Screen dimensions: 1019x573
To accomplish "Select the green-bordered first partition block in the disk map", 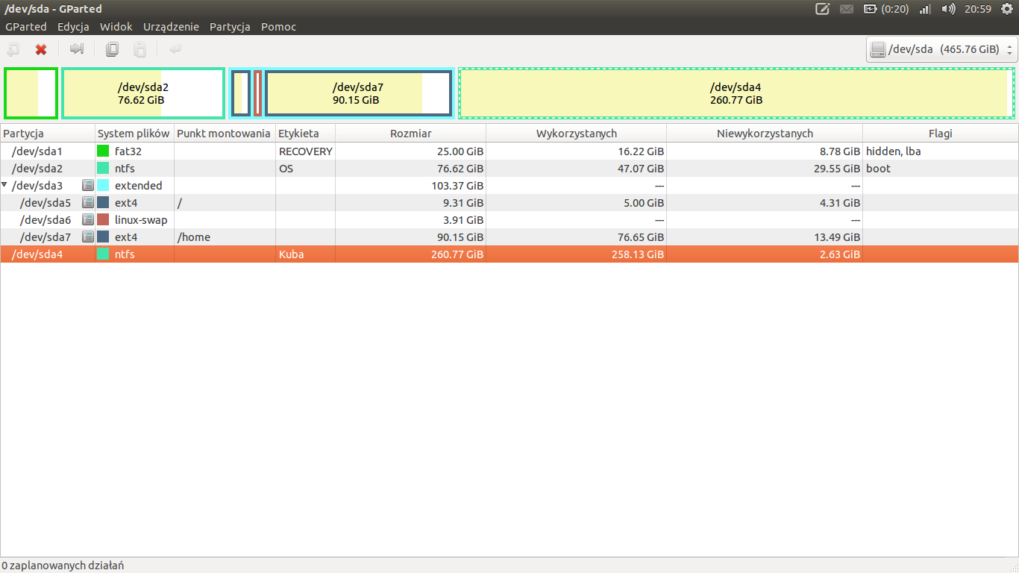I will pyautogui.click(x=31, y=93).
